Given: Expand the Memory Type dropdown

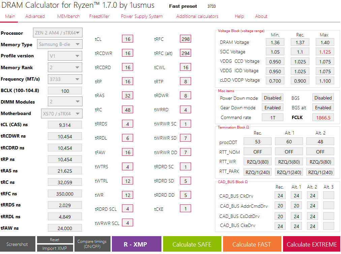Looking at the screenshot, I should [60, 44].
